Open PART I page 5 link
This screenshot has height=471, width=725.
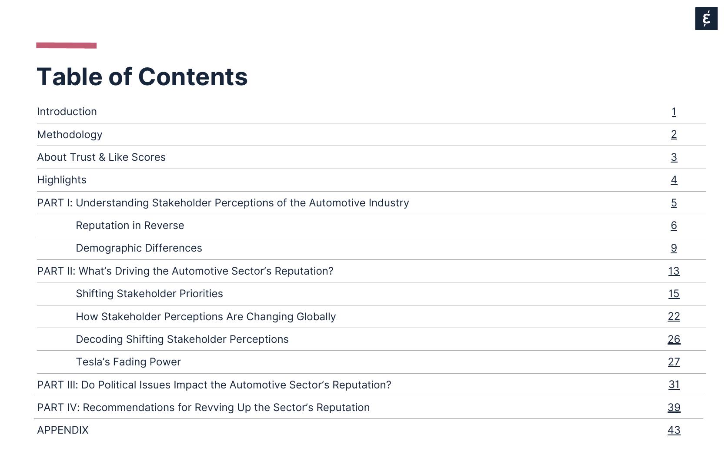click(674, 203)
